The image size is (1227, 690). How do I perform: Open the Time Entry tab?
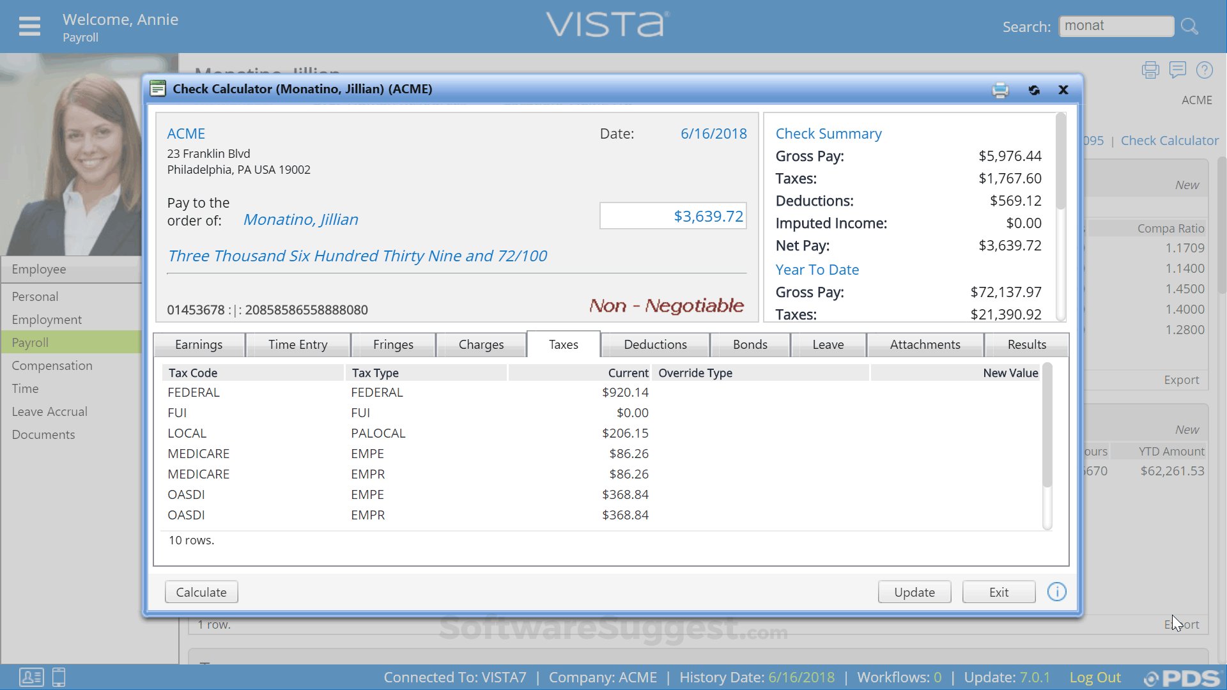click(298, 344)
